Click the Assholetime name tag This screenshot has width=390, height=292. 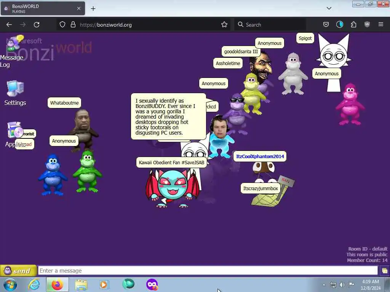tap(228, 63)
